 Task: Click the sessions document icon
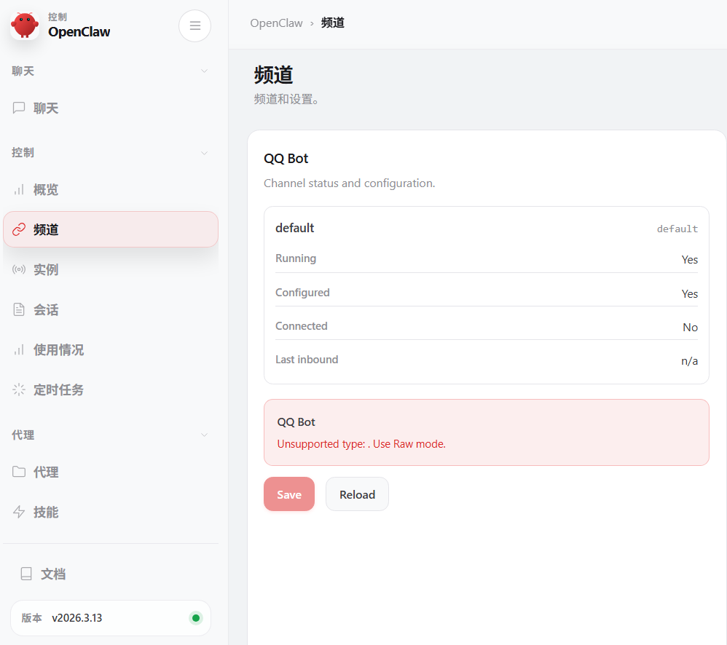point(19,309)
